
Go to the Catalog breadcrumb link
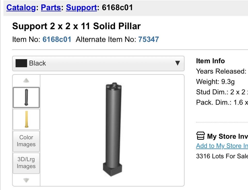point(21,7)
